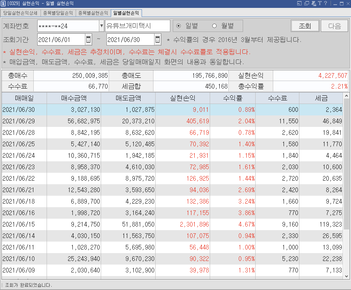Click the 조회 search button

[x=305, y=26]
